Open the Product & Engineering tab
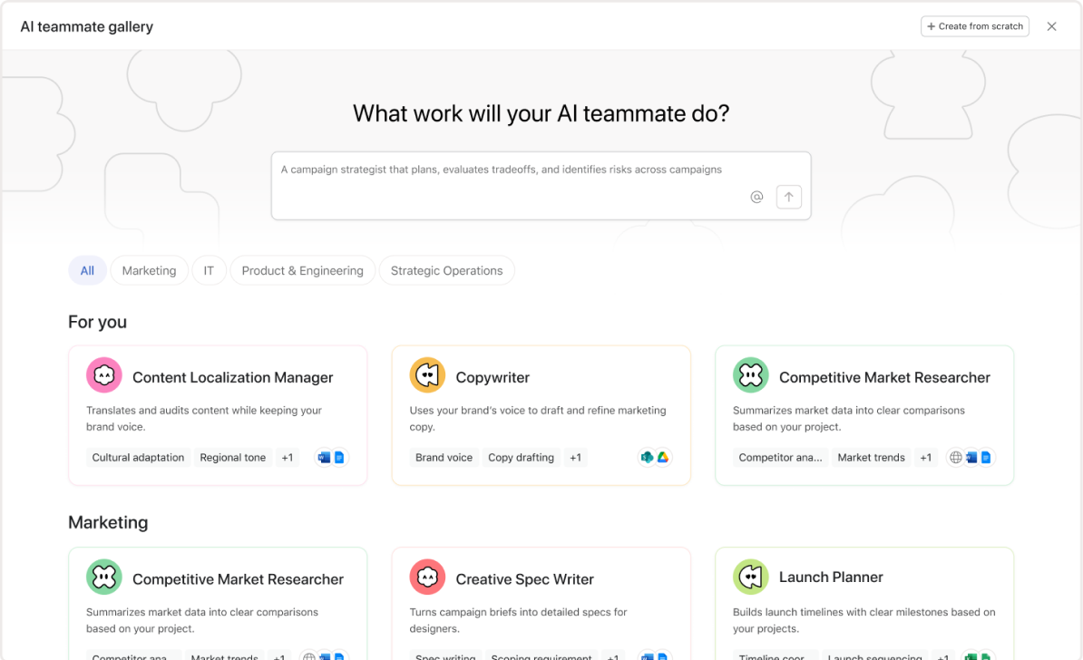This screenshot has height=660, width=1083. click(x=302, y=270)
